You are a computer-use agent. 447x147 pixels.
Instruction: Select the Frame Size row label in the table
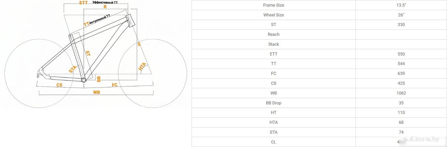point(273,5)
